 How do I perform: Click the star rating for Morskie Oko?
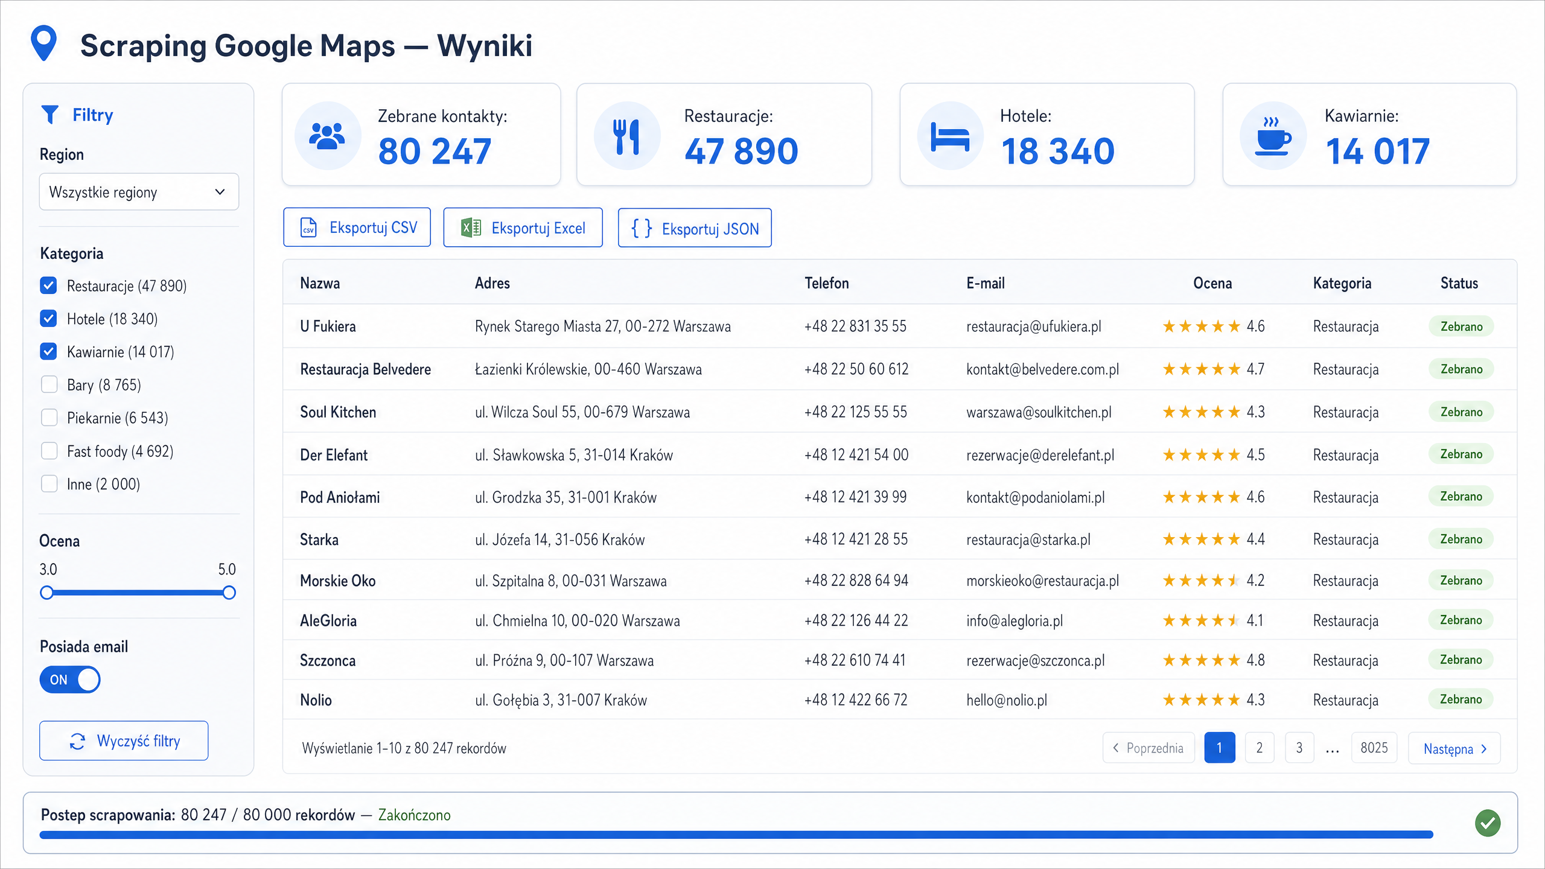point(1201,581)
